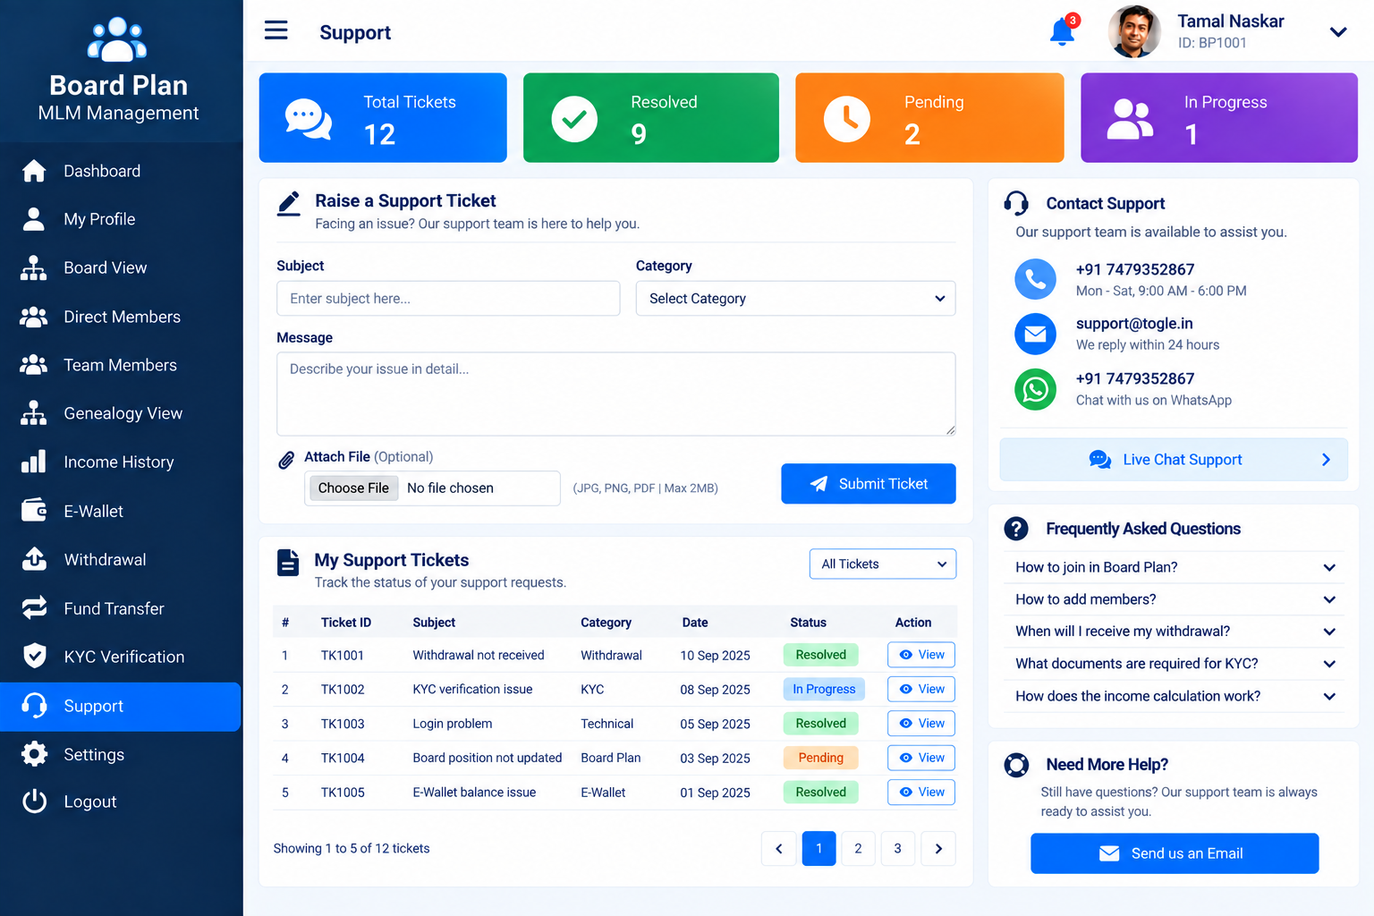Expand 'How to add members?' FAQ
The image size is (1374, 916).
point(1175,599)
